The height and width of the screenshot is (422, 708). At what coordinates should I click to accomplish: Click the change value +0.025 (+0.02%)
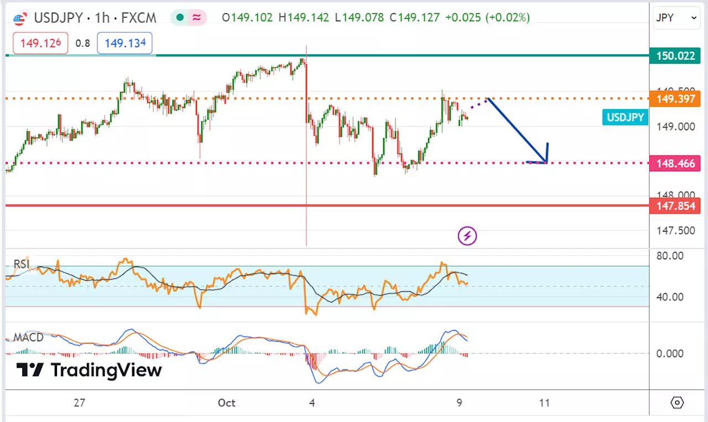(x=488, y=18)
